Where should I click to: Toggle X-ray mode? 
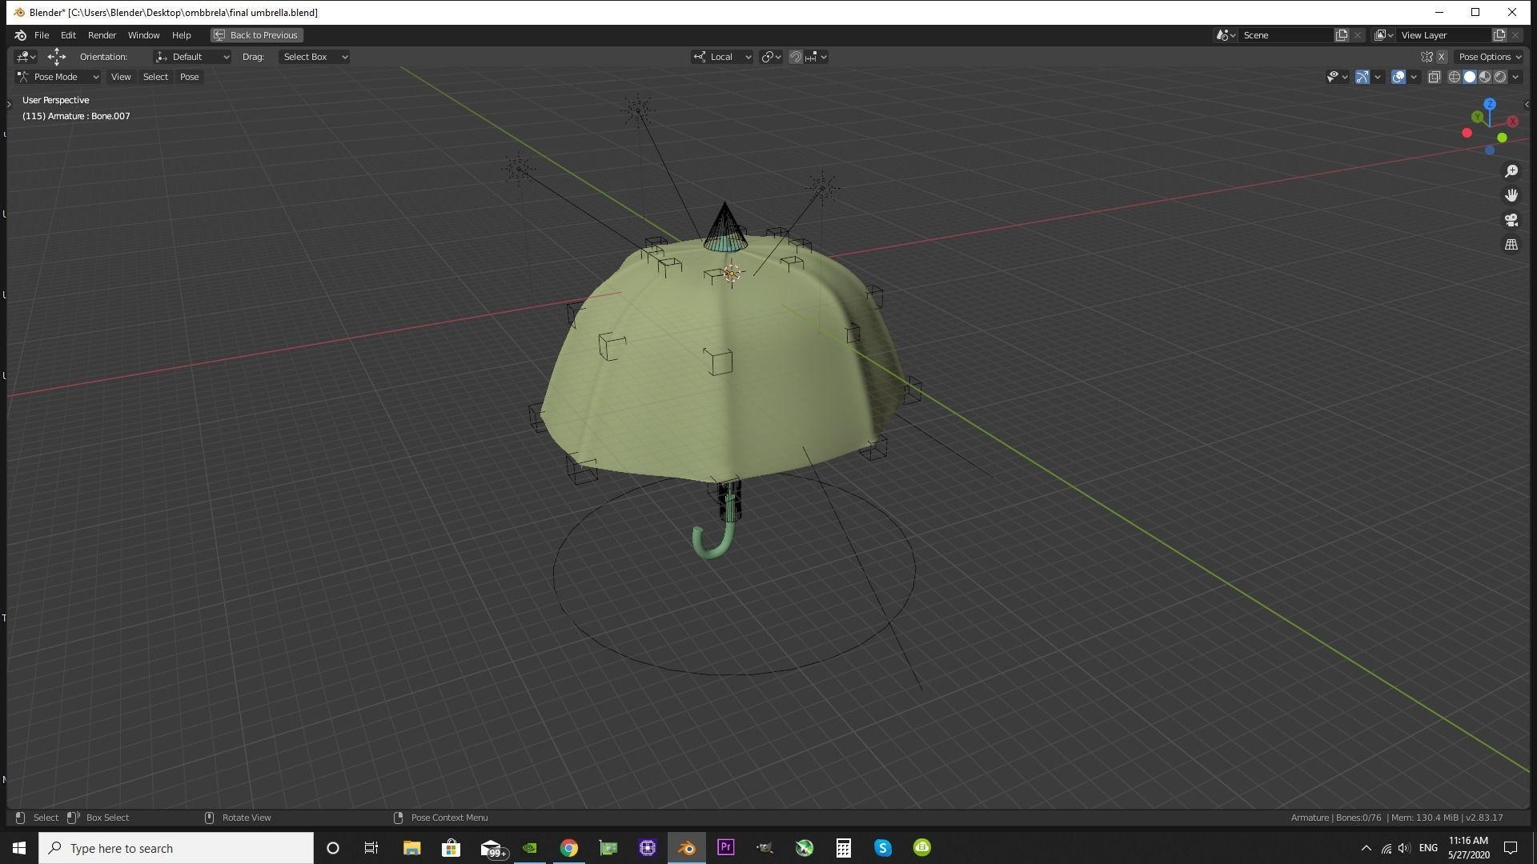point(1434,77)
